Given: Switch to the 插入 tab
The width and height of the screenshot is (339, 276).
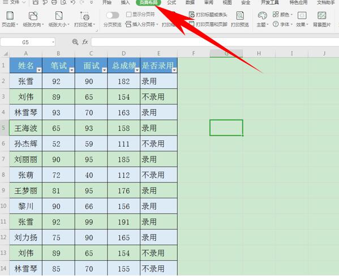Looking at the screenshot, I should tap(125, 2).
